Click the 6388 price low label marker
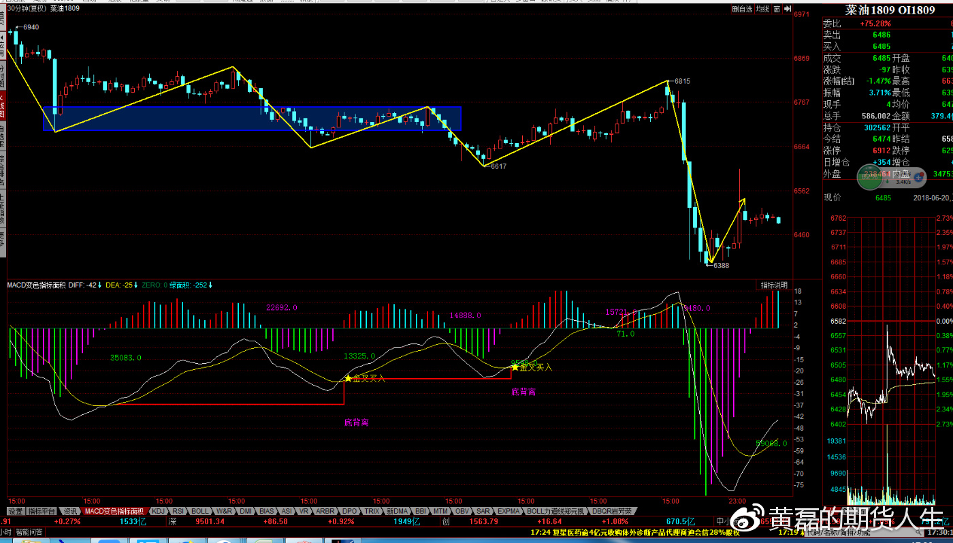953x543 pixels. click(720, 266)
